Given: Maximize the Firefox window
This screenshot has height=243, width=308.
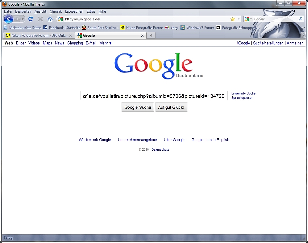Looking at the screenshot, I should (x=288, y=3).
